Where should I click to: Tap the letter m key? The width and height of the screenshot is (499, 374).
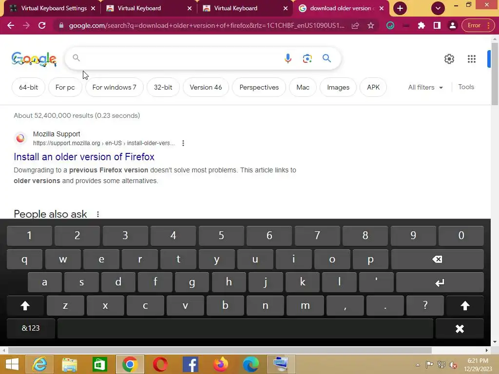point(305,306)
